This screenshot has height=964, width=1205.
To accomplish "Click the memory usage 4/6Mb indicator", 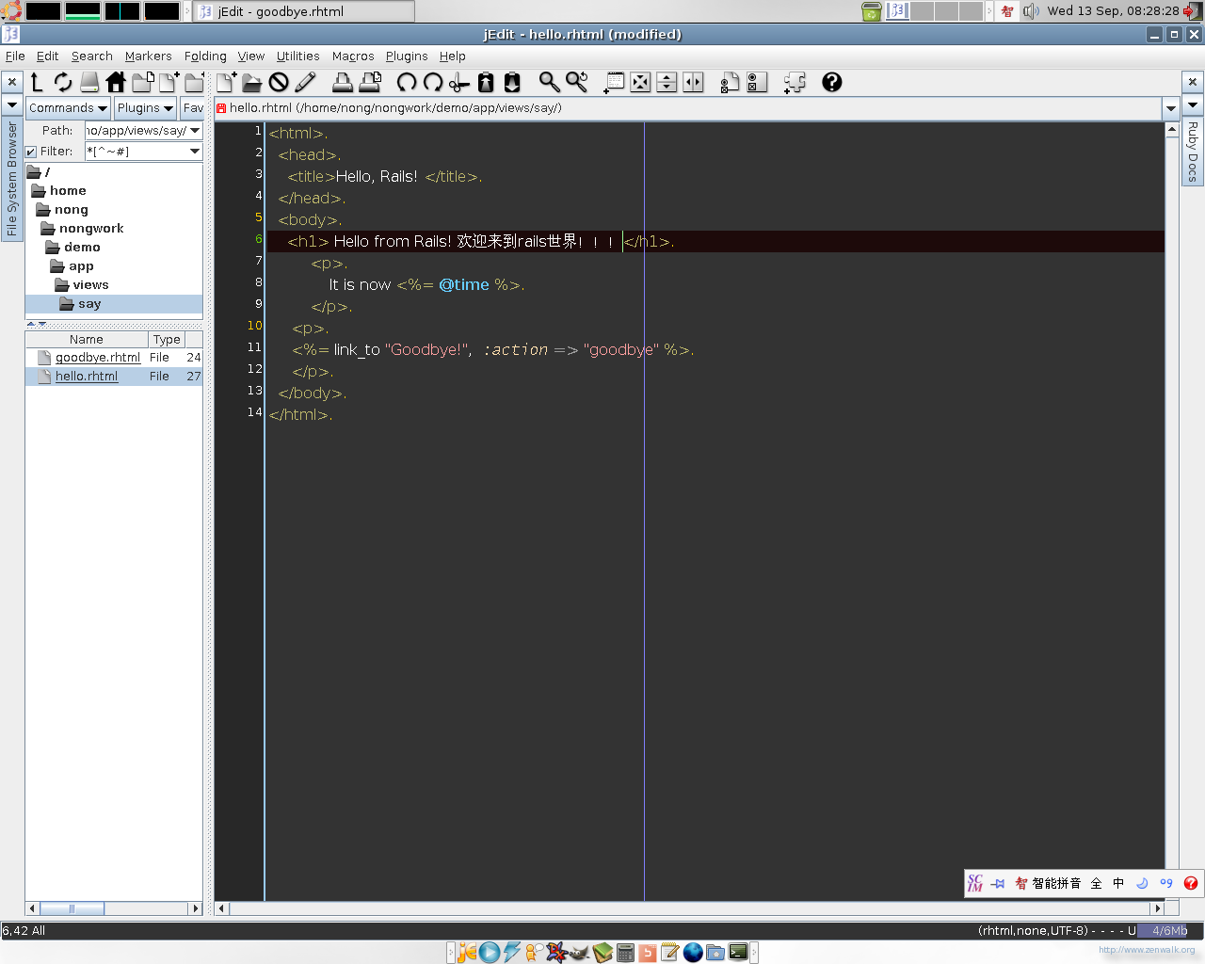I will coord(1169,931).
